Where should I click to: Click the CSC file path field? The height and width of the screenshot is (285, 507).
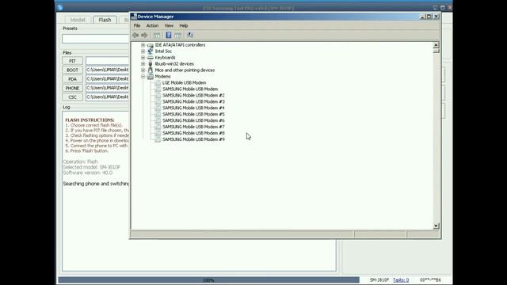tap(108, 97)
